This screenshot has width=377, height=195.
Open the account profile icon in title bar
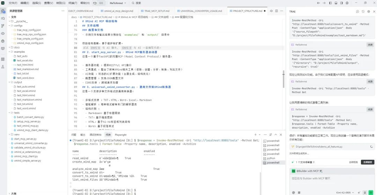(x=347, y=3)
